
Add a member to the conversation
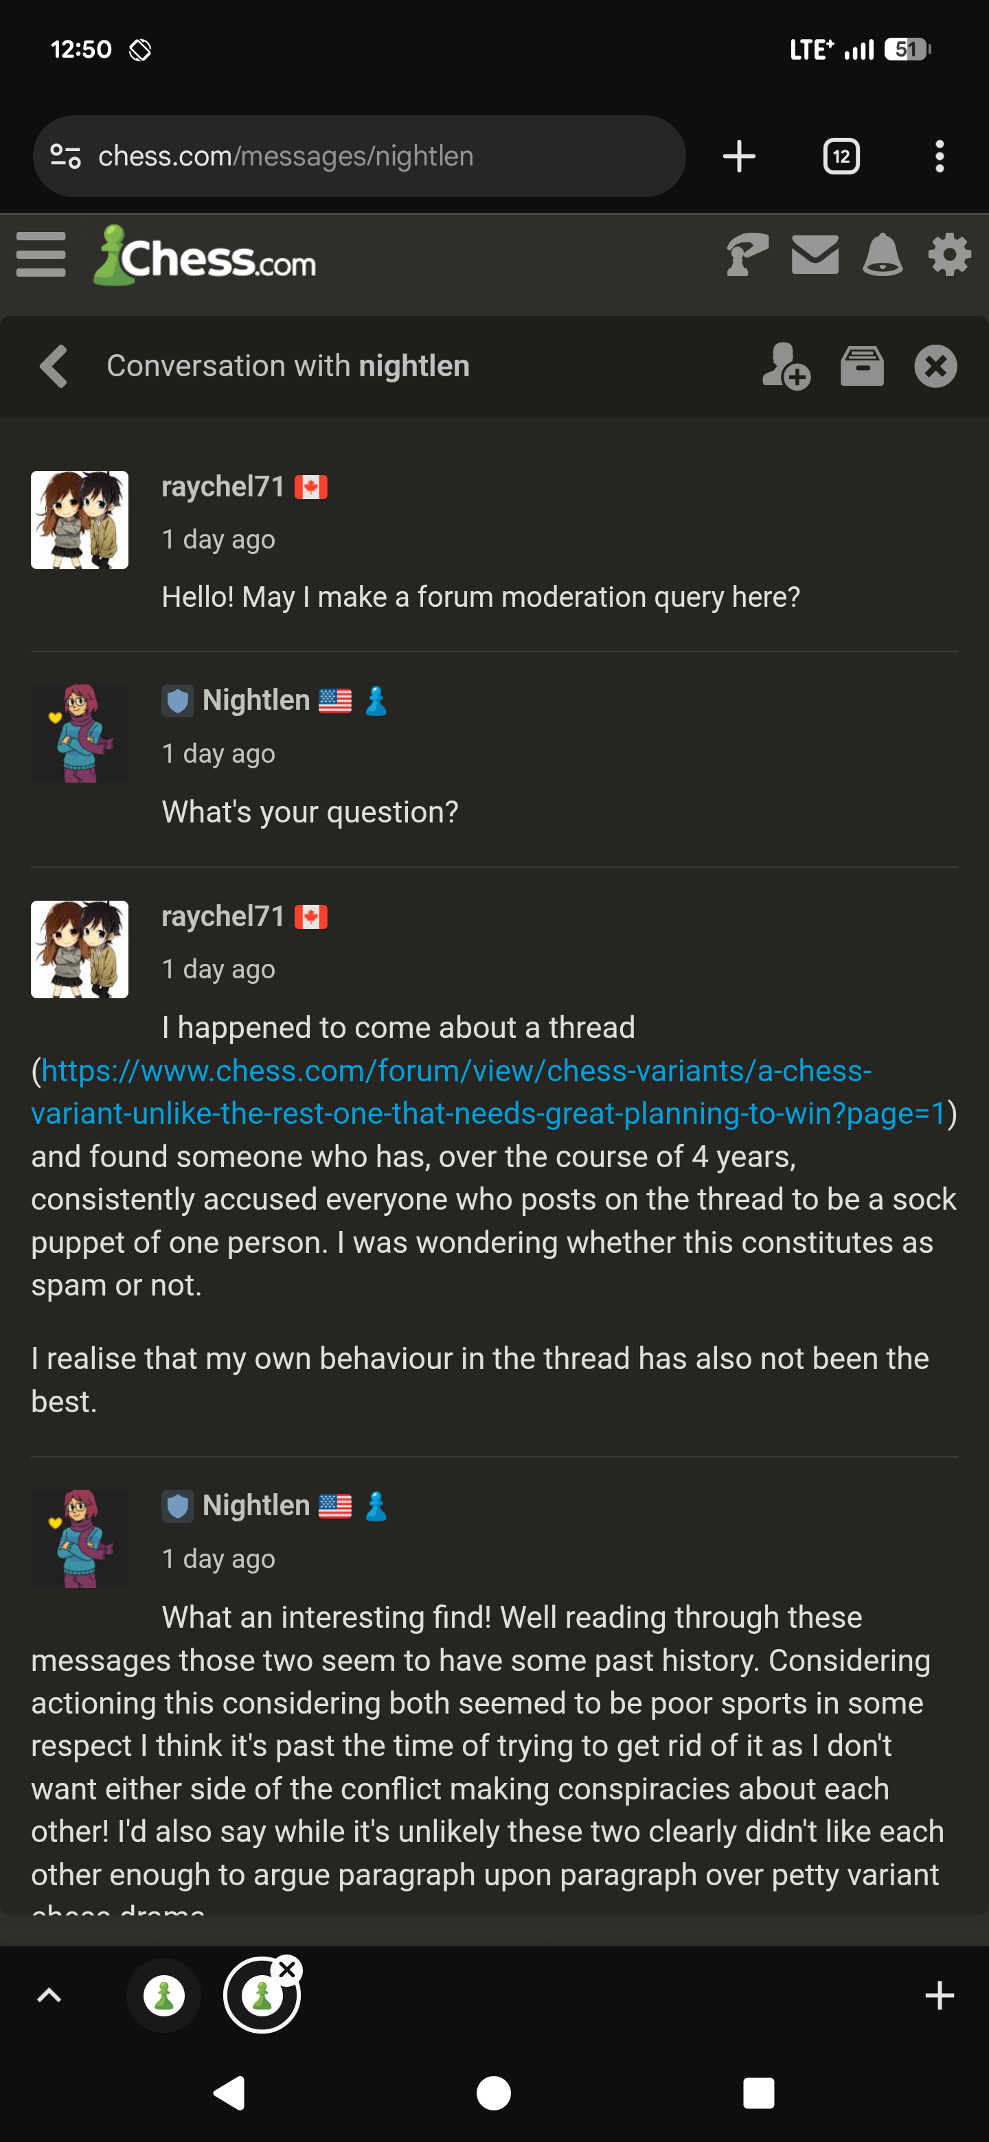785,366
